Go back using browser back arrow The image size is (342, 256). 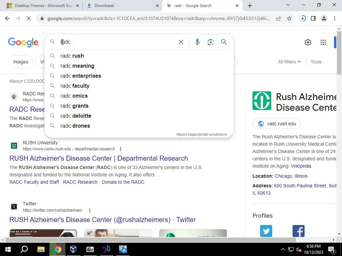click(x=7, y=19)
